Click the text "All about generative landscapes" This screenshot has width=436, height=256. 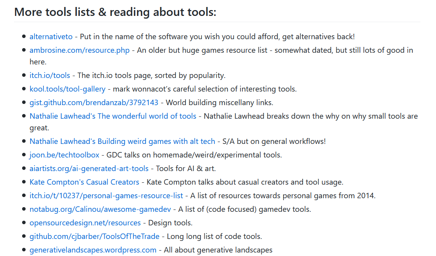coord(218,250)
